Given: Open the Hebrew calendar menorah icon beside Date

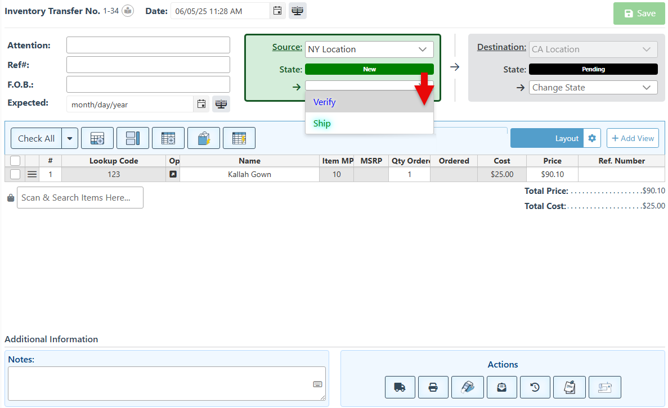Looking at the screenshot, I should point(298,11).
